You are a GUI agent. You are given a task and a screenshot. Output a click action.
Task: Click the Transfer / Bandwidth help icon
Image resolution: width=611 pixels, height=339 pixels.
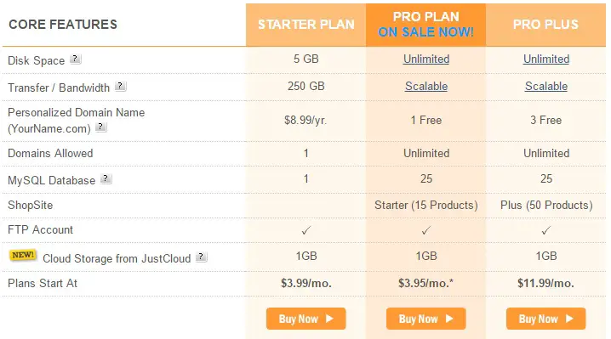click(x=120, y=86)
